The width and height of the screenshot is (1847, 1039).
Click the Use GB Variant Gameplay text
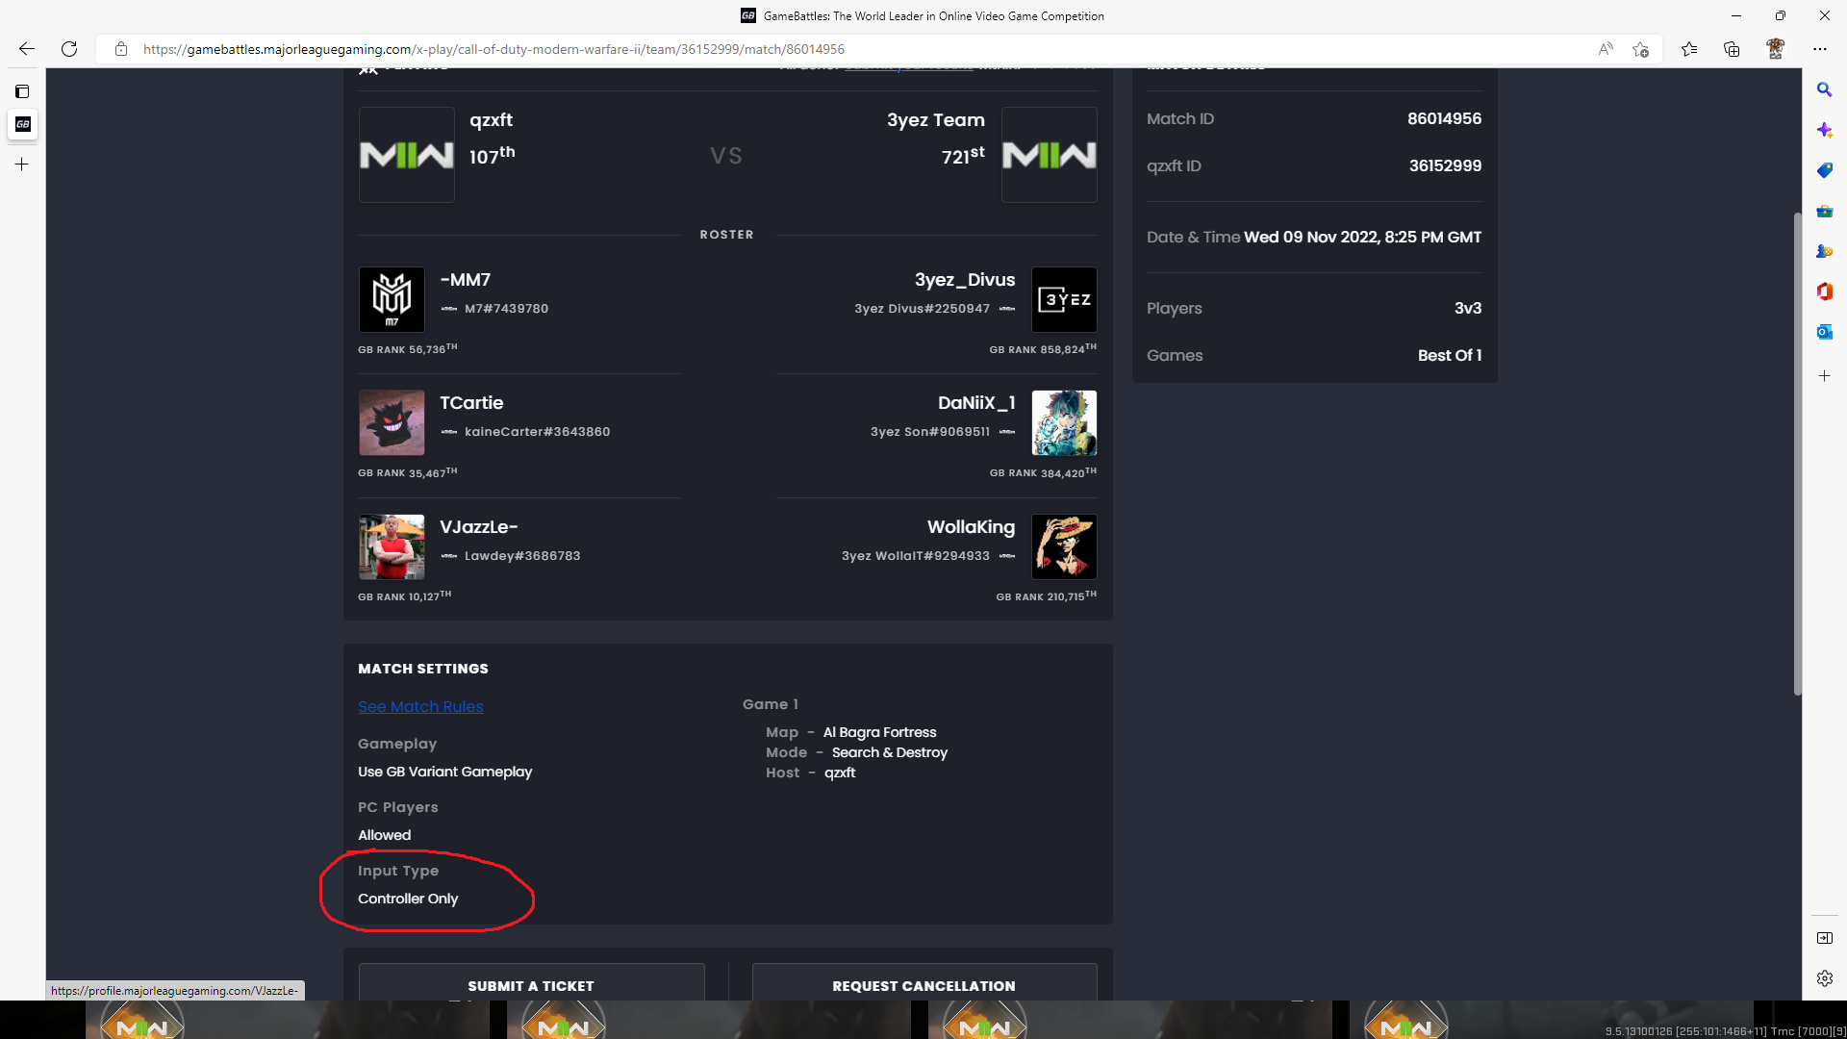pyautogui.click(x=444, y=772)
